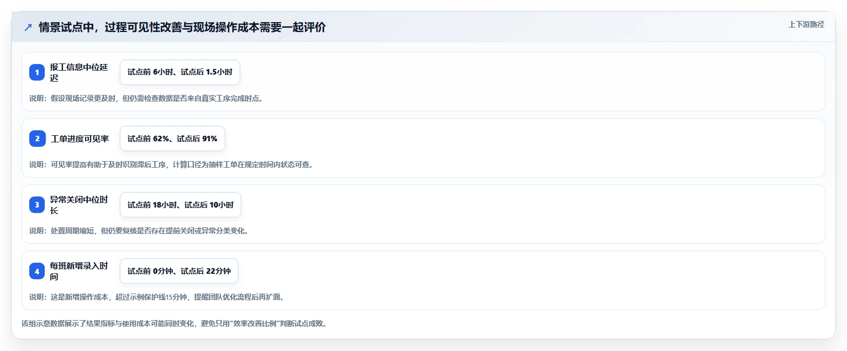The height and width of the screenshot is (351, 847).
Task: Click the number 2 badge
Action: point(37,139)
